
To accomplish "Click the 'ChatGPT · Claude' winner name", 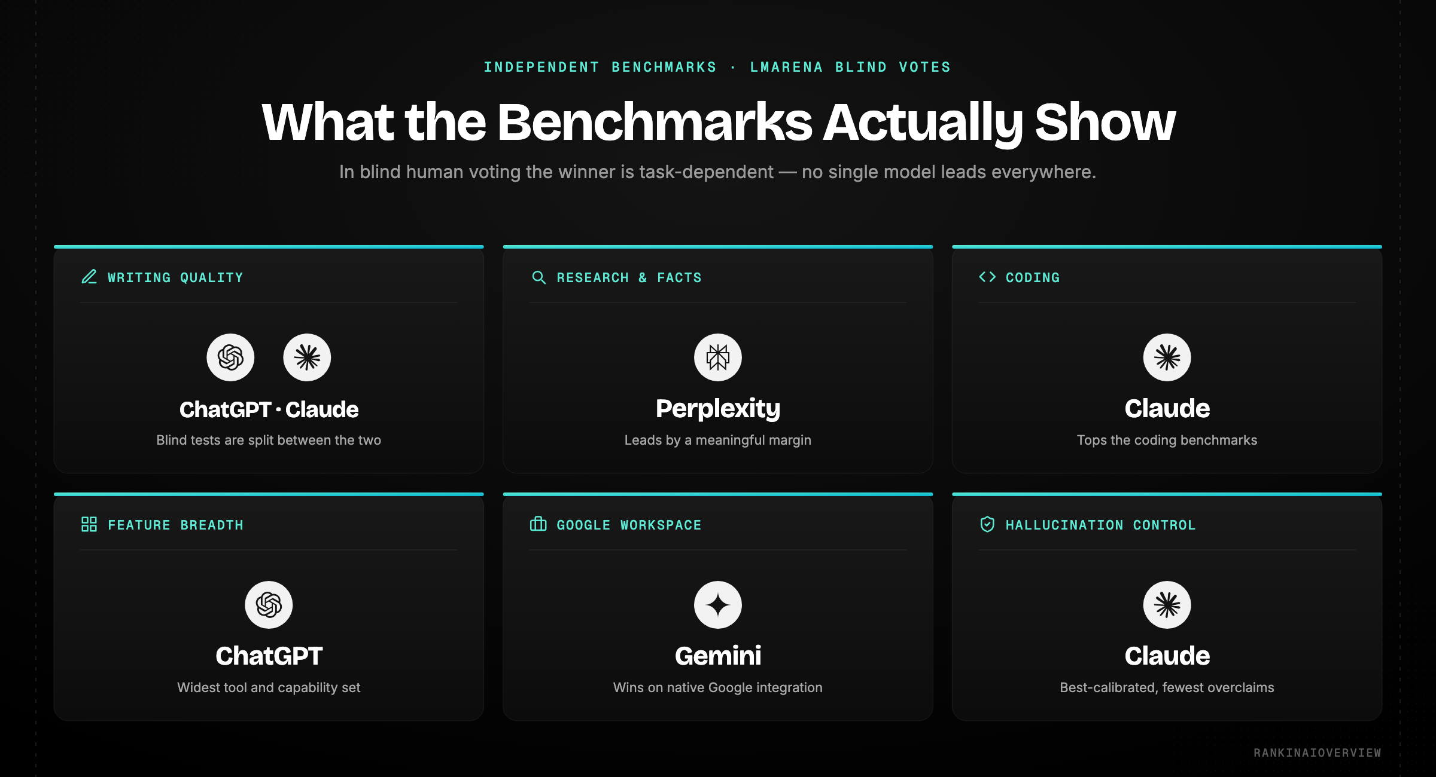I will point(269,409).
